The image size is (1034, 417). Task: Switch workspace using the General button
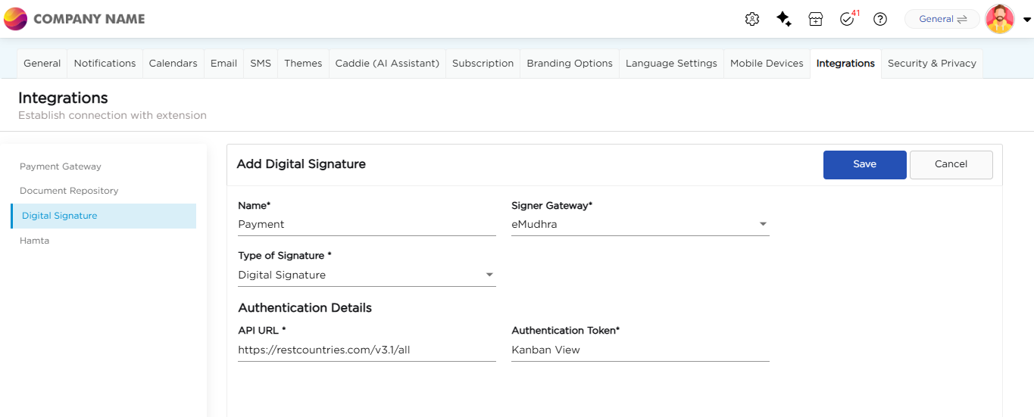point(942,20)
